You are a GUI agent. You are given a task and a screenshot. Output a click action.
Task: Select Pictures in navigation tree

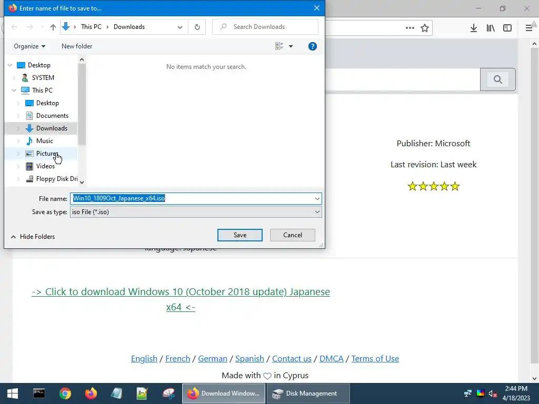[x=47, y=154]
